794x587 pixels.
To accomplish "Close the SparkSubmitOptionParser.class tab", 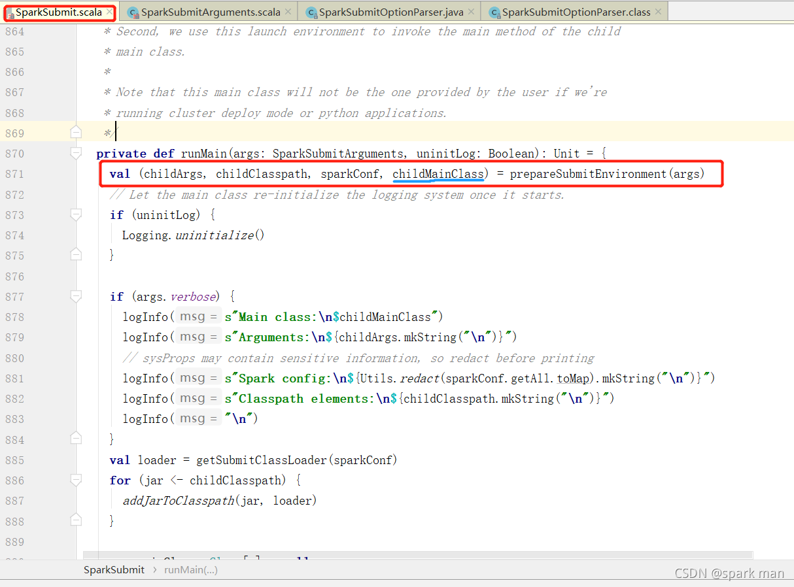I will click(658, 12).
